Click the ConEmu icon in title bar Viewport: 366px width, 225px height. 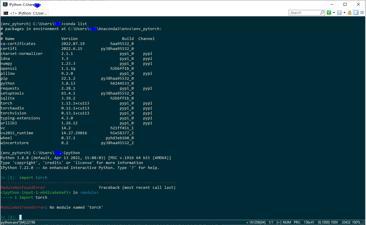point(5,4)
